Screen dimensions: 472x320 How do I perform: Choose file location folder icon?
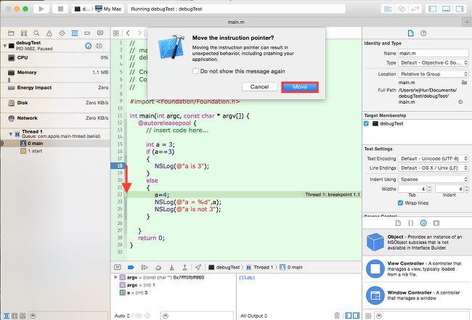coord(464,83)
